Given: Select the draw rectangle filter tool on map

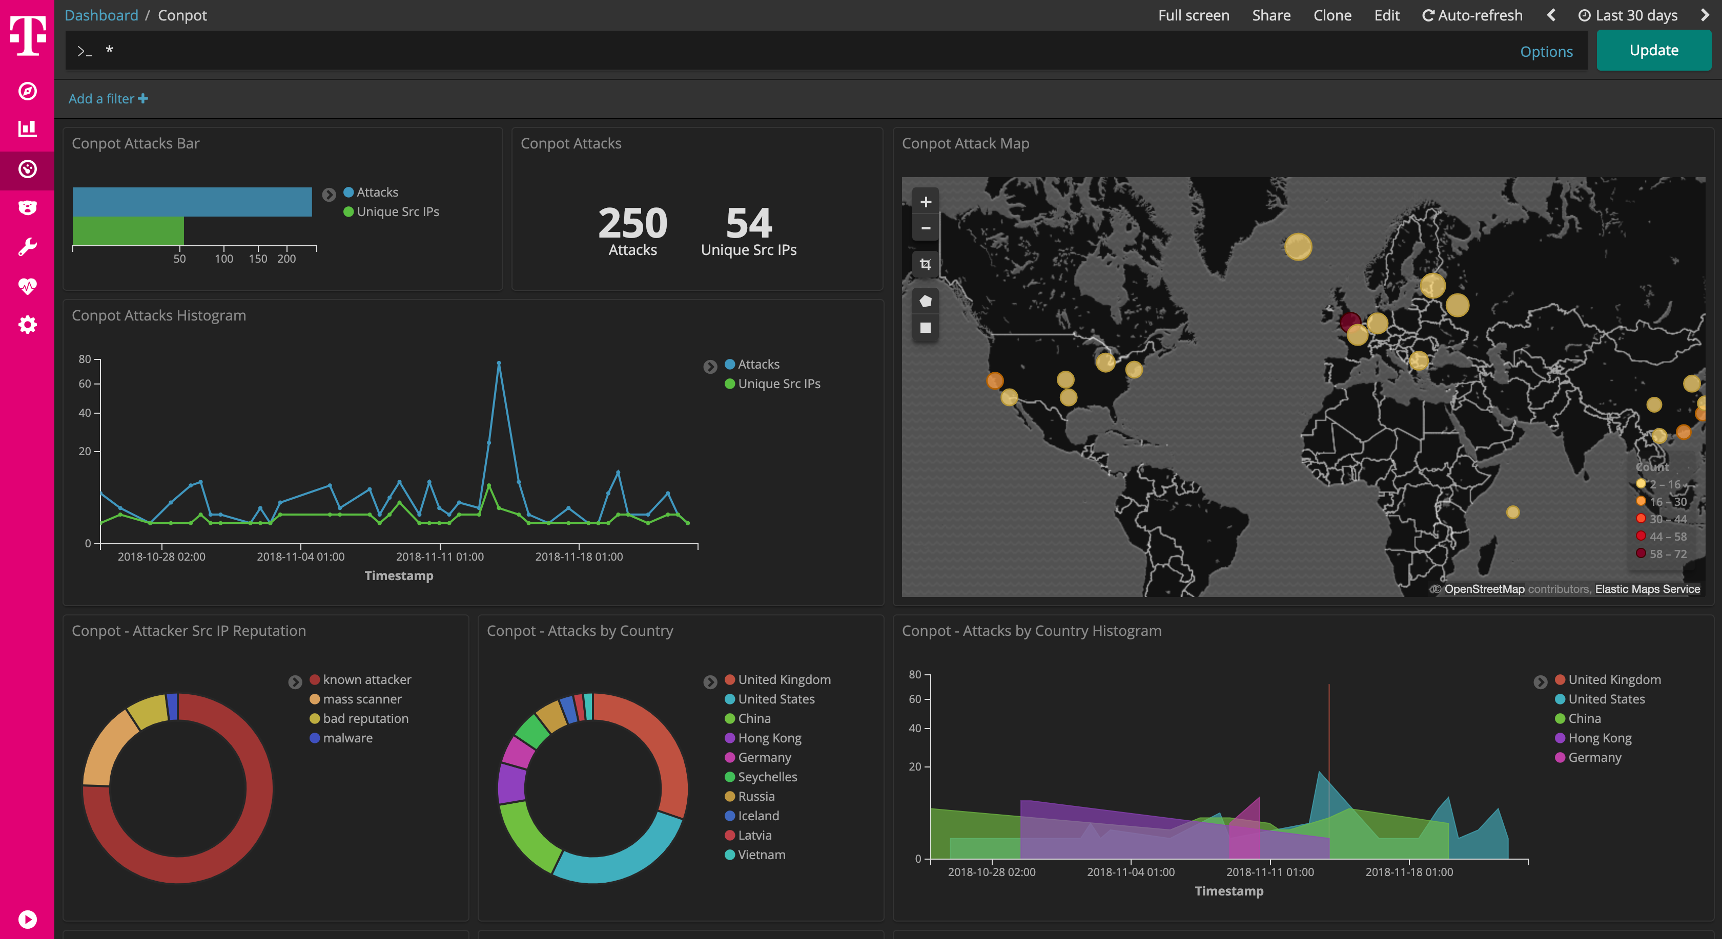Looking at the screenshot, I should pyautogui.click(x=925, y=327).
